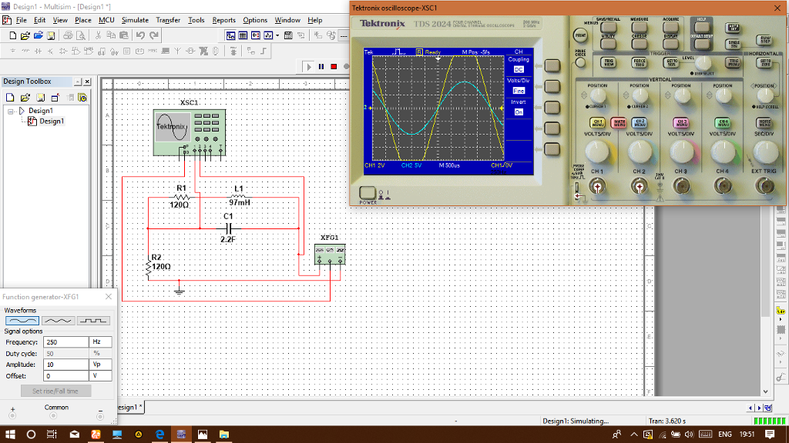Screen dimensions: 789x443
Task: Click the New file icon
Action: [12, 36]
